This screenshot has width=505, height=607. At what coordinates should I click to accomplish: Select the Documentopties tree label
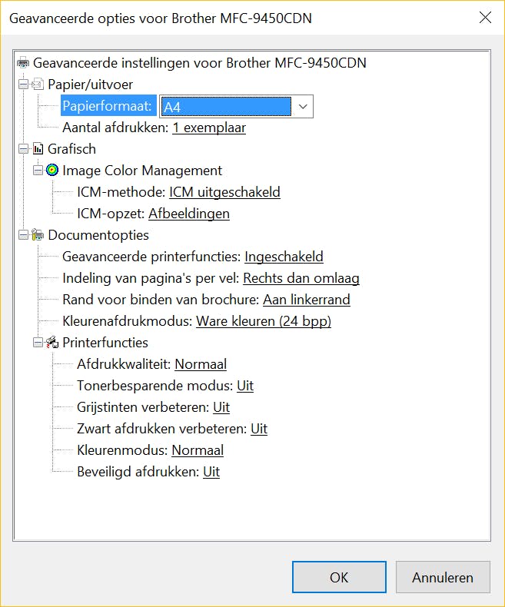(x=98, y=235)
